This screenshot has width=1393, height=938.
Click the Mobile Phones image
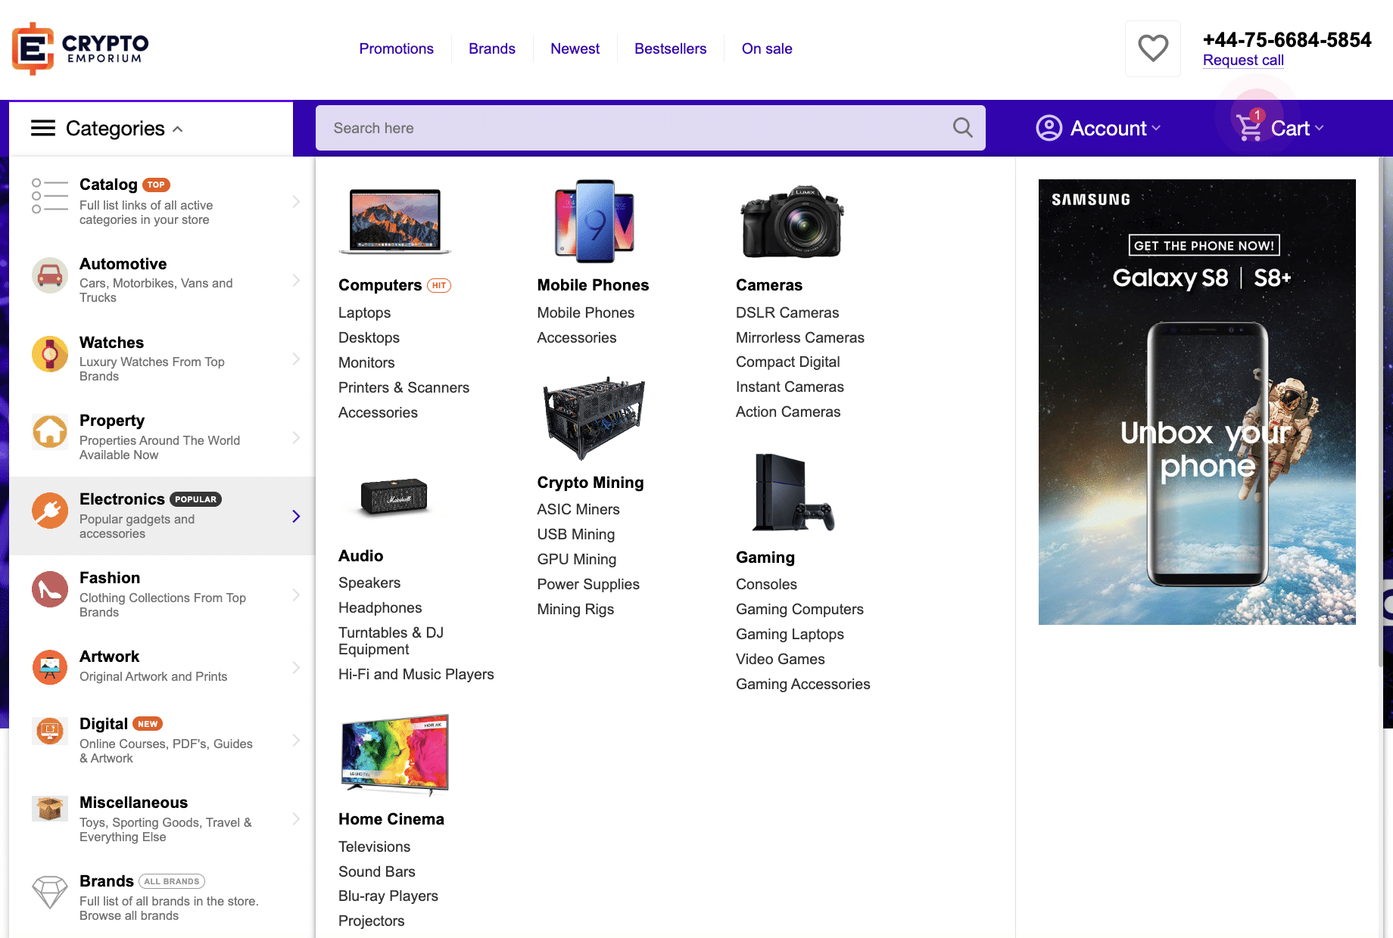594,221
